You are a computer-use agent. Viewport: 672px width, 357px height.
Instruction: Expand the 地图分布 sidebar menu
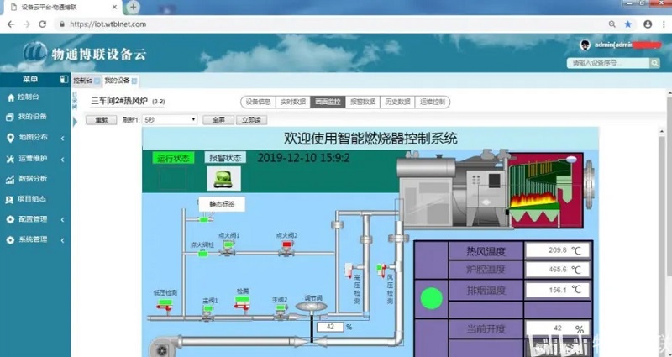(x=34, y=137)
